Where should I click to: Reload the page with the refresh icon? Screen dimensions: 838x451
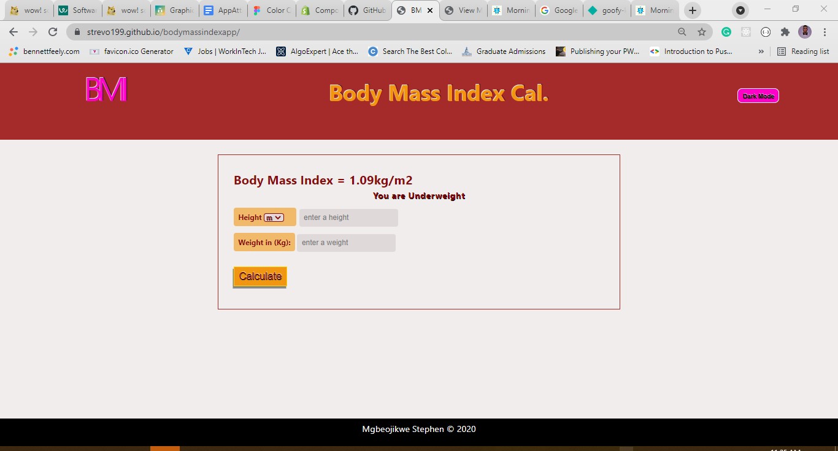point(53,32)
